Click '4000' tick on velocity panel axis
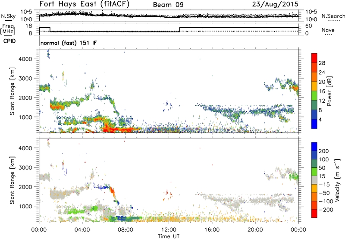This screenshot has height=239, width=345. [x=25, y=148]
